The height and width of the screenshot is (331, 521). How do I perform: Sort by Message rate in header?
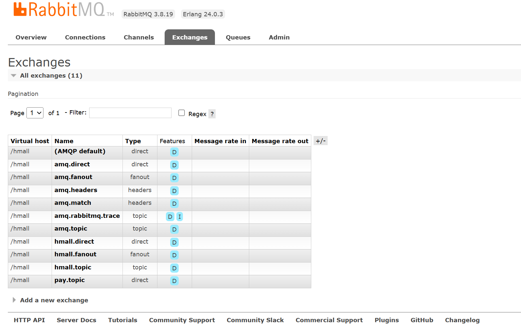pyautogui.click(x=220, y=141)
